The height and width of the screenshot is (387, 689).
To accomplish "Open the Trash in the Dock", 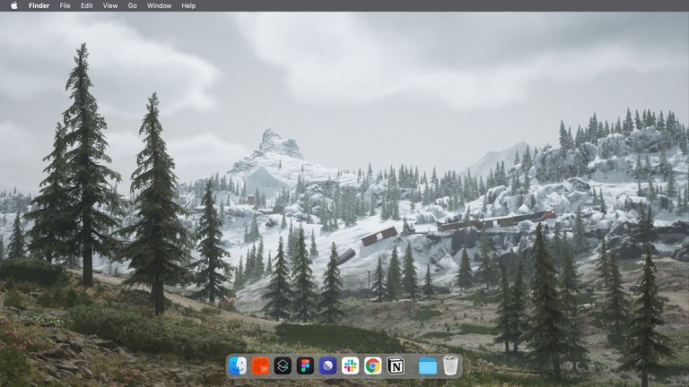I will [450, 365].
